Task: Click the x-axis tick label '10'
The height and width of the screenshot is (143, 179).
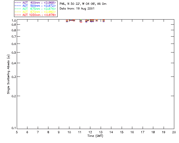Action: tap(69, 132)
